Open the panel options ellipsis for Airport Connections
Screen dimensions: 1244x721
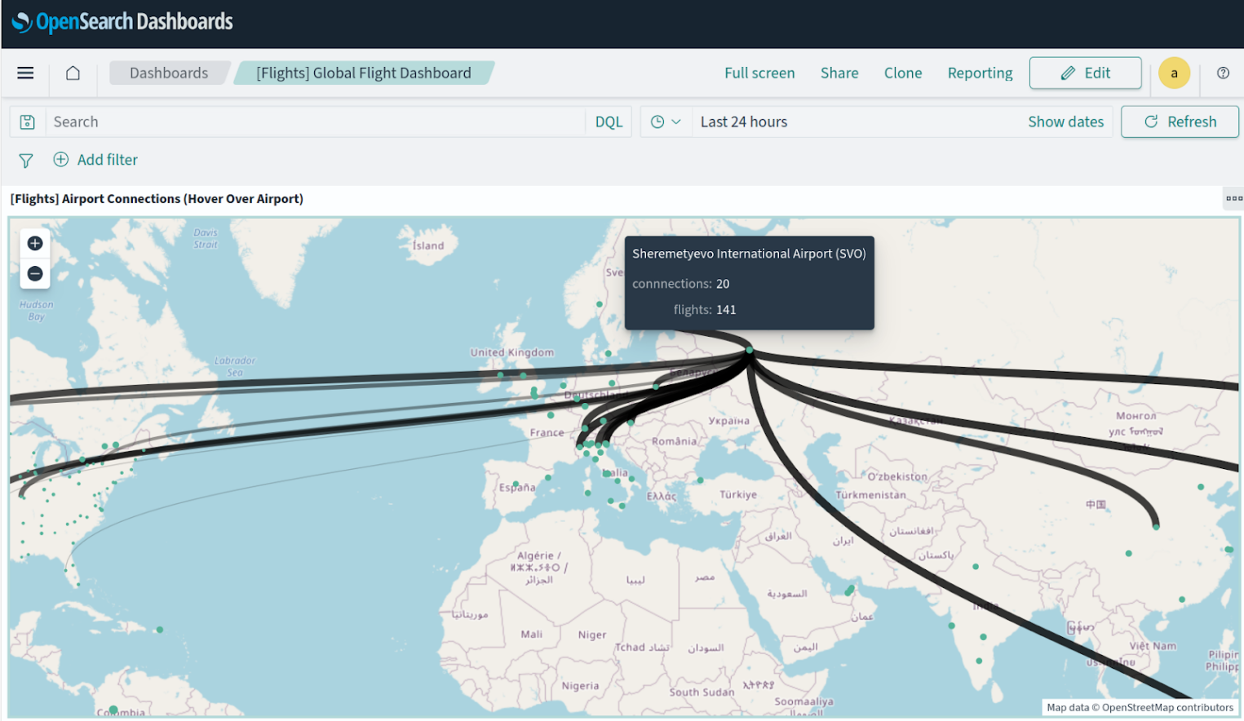(1233, 198)
